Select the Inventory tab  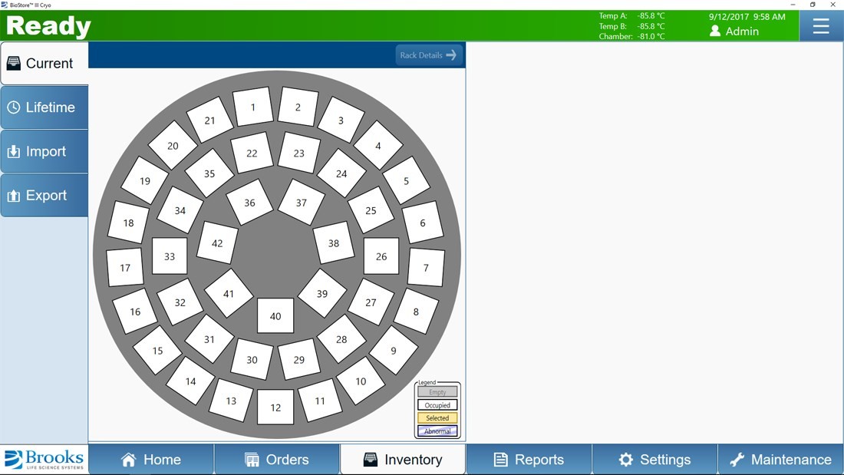click(x=402, y=460)
